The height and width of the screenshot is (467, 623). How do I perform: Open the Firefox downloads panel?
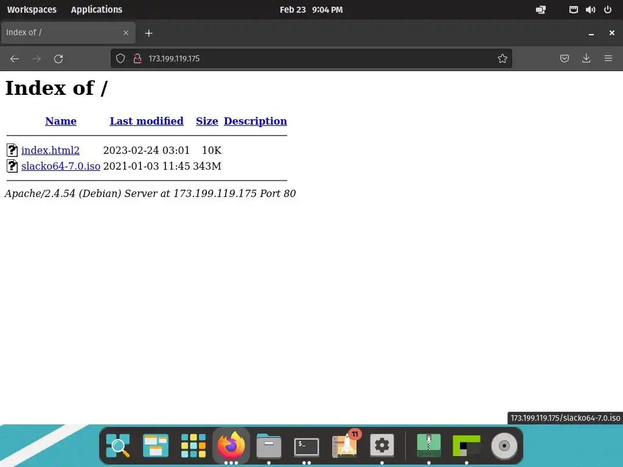point(586,59)
